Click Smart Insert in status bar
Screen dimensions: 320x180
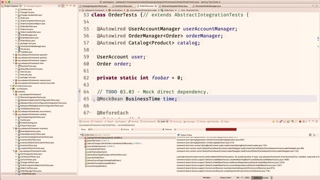tap(225, 178)
